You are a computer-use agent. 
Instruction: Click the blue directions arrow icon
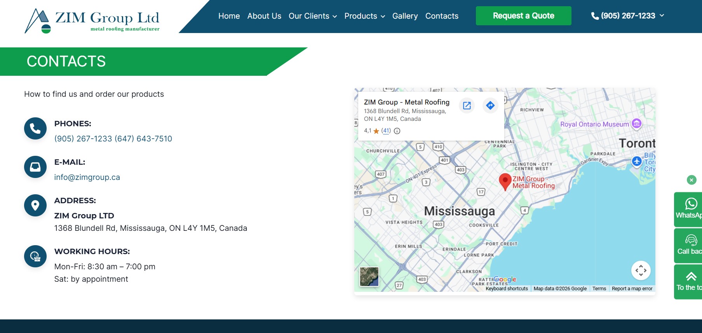pyautogui.click(x=490, y=105)
